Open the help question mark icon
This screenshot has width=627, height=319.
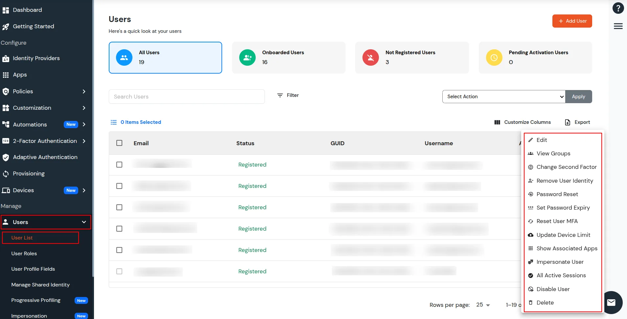pos(618,8)
